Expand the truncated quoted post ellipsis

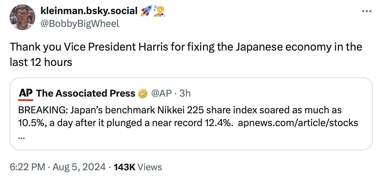click(x=22, y=136)
